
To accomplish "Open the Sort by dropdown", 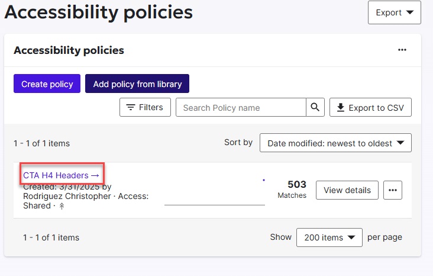I will click(x=335, y=143).
